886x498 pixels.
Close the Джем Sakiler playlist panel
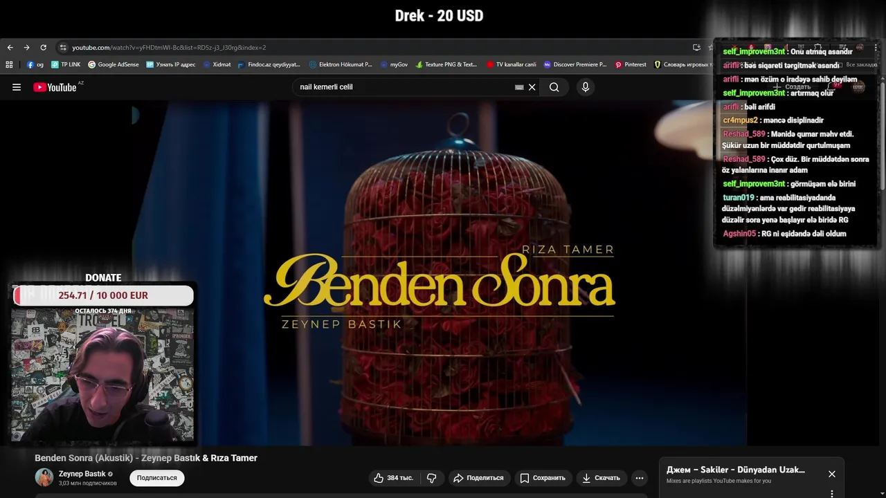[x=832, y=474]
